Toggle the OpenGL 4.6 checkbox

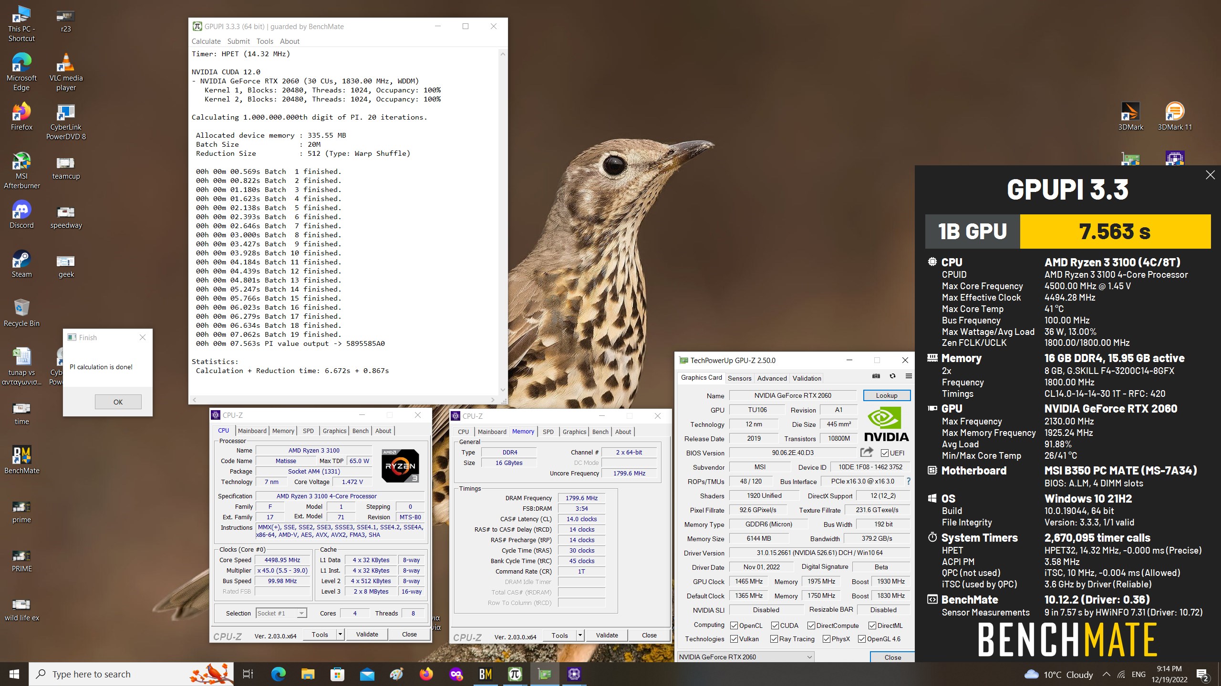[862, 639]
